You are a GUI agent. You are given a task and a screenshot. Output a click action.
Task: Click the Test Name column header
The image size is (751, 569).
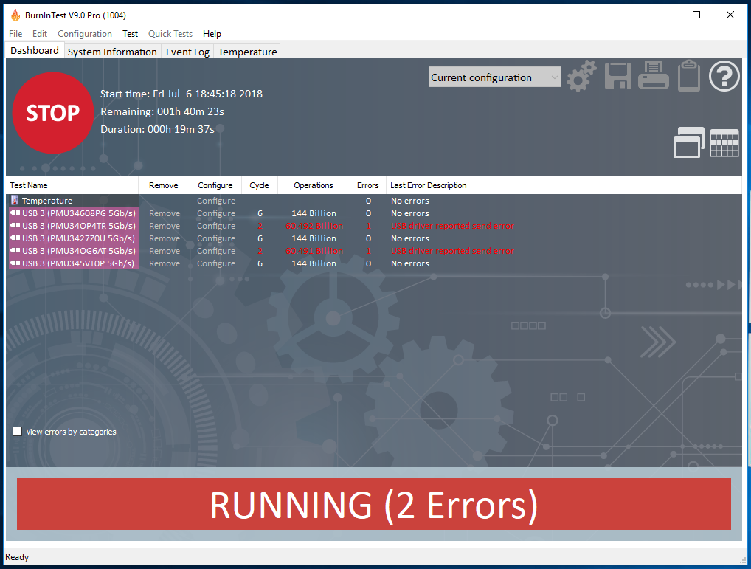pos(72,185)
